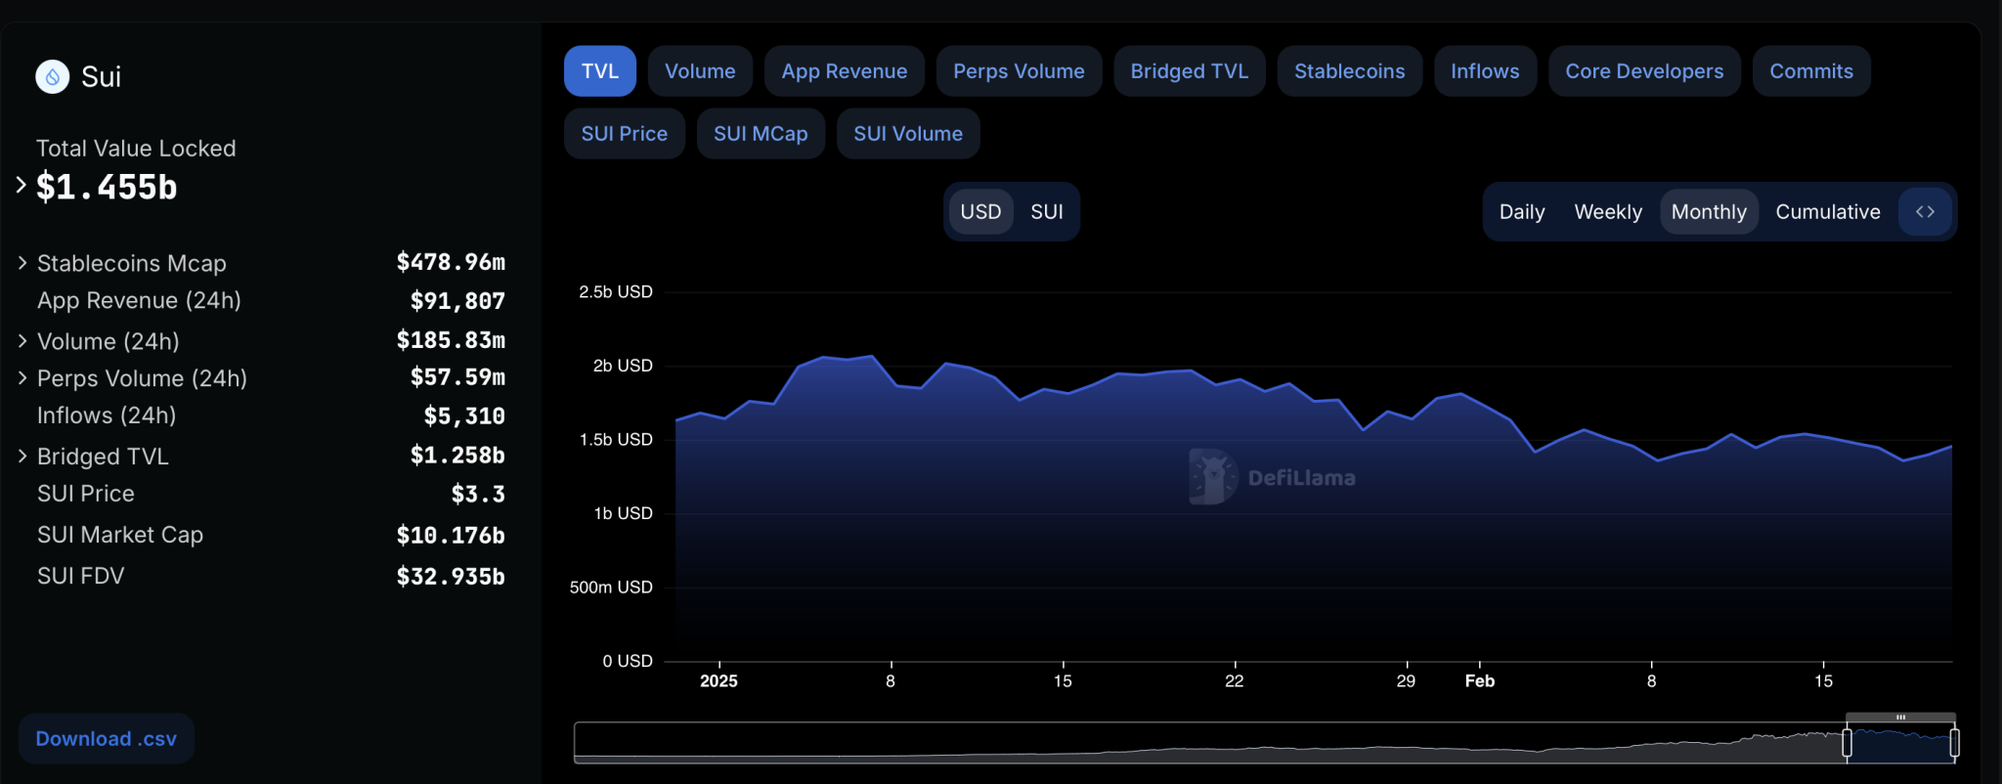
Task: Click the top grip of the range selector
Action: pyautogui.click(x=1900, y=718)
